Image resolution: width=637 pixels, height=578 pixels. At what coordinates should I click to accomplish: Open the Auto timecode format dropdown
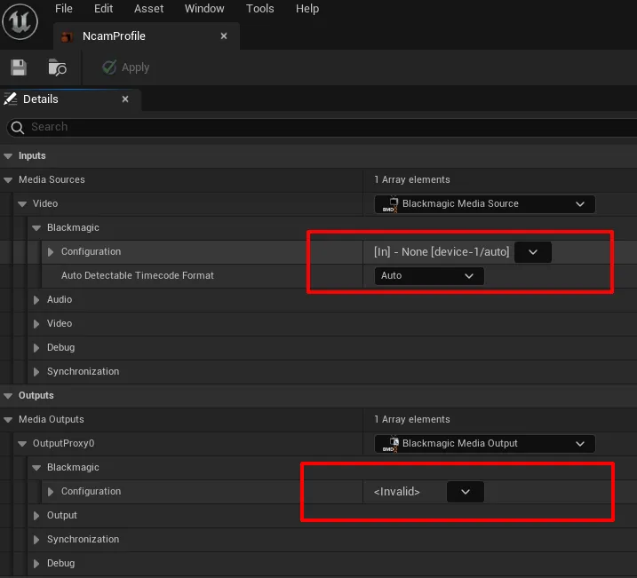[429, 276]
